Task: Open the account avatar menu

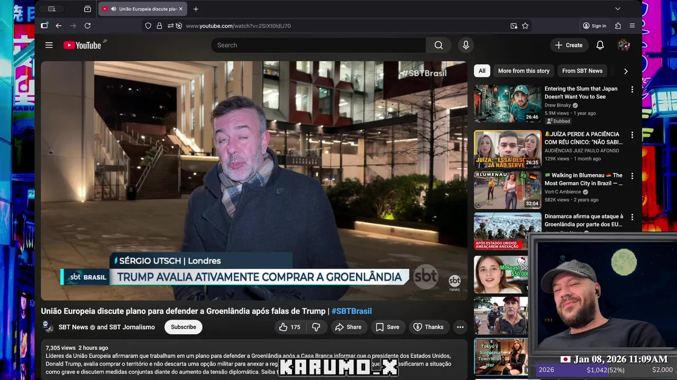Action: point(624,45)
